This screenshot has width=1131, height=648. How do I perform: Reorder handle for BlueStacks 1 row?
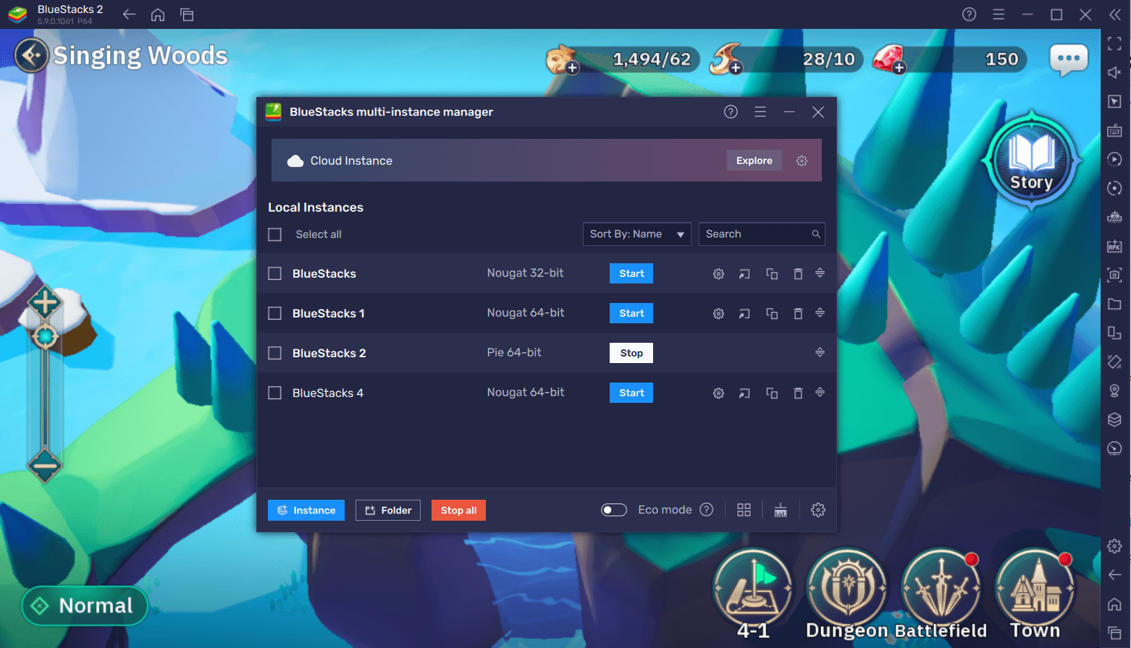[x=820, y=312]
